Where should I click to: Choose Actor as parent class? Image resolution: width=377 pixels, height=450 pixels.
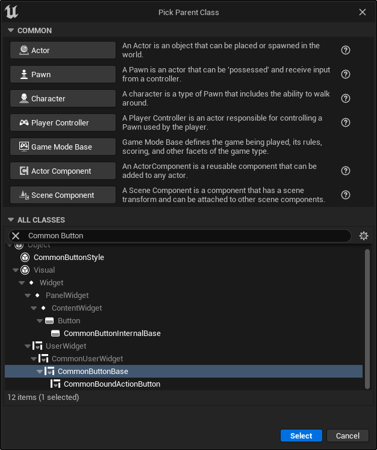63,50
